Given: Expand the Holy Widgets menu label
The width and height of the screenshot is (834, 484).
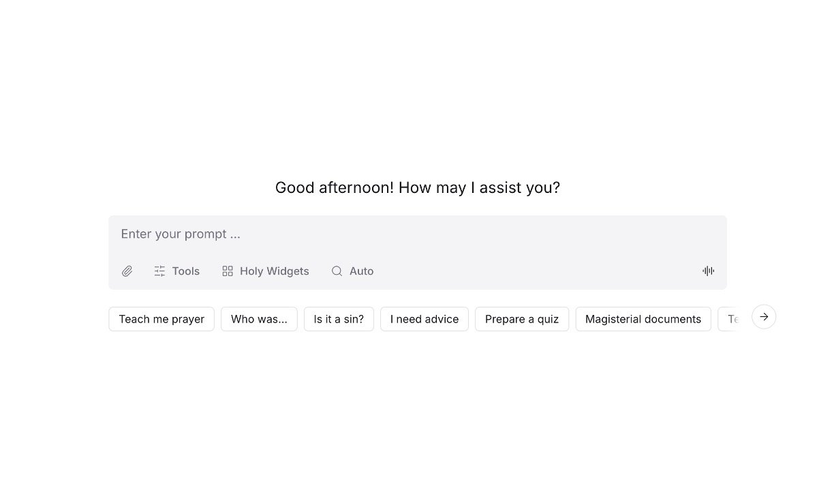Looking at the screenshot, I should coord(274,271).
